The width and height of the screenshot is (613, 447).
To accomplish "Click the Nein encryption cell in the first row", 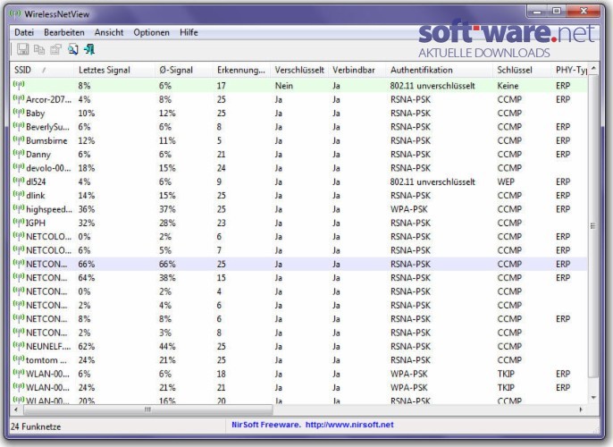I will click(284, 86).
